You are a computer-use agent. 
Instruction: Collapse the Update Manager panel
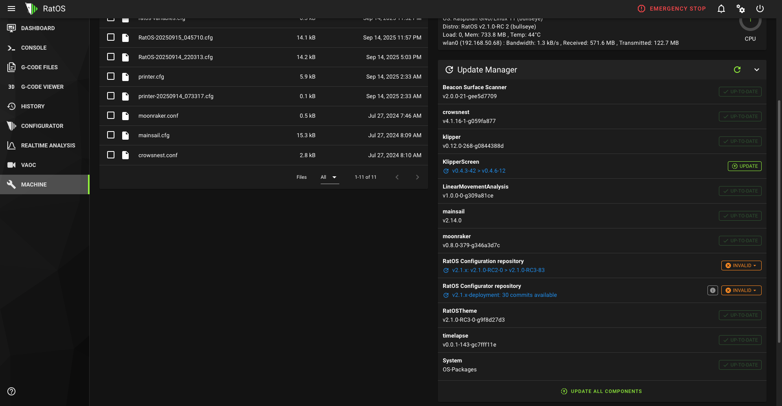(756, 70)
